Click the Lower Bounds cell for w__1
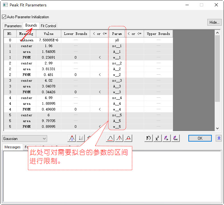The height and width of the screenshot is (205, 224). pyautogui.click(x=75, y=58)
